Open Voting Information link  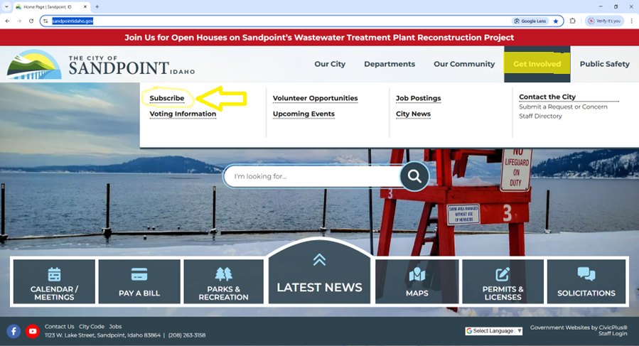tap(183, 114)
